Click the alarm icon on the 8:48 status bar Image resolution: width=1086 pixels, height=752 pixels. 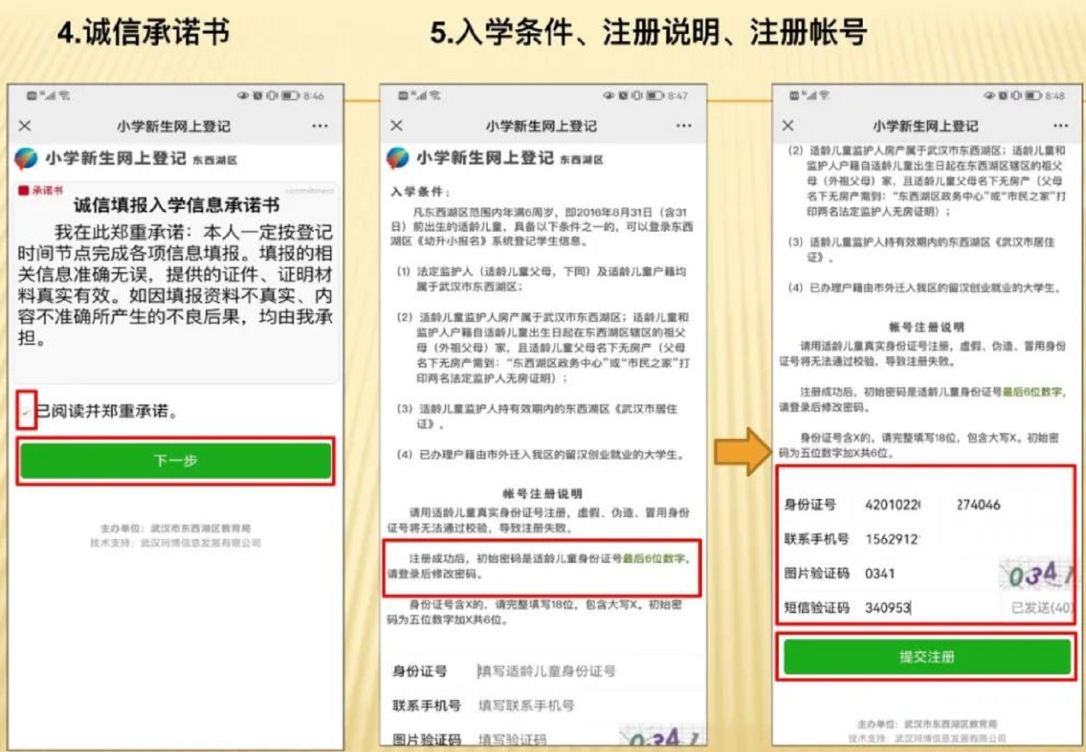coord(1003,96)
